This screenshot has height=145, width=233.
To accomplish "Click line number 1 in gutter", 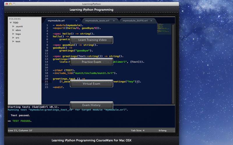I will point(47,25).
